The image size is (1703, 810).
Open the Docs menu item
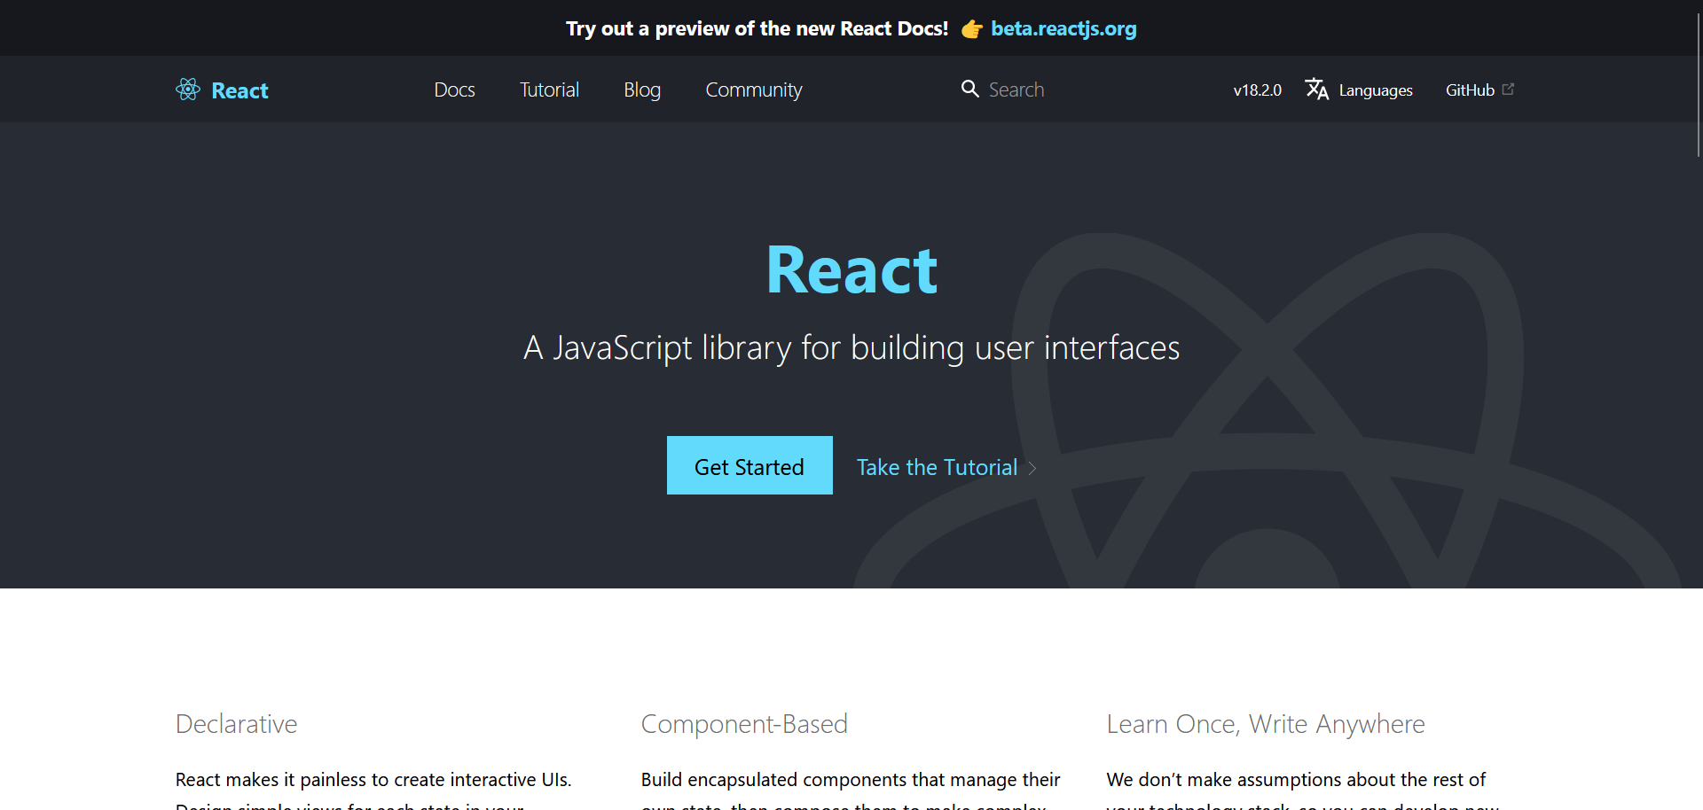pyautogui.click(x=454, y=90)
